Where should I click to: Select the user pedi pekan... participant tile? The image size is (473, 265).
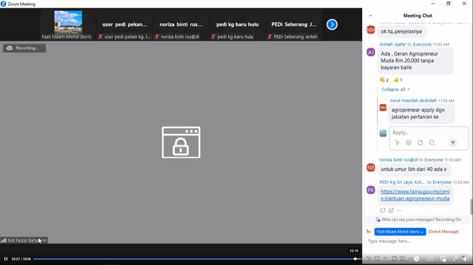(x=125, y=24)
